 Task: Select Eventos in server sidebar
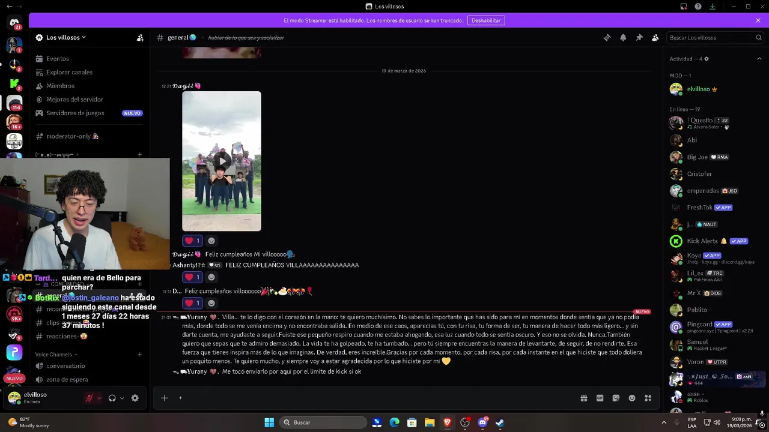point(89,59)
